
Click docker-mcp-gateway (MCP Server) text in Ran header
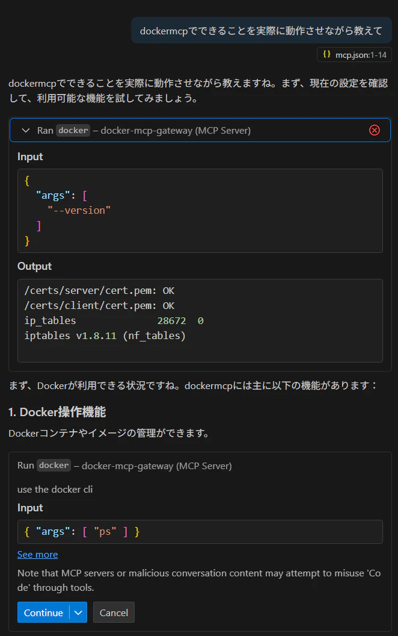[176, 131]
